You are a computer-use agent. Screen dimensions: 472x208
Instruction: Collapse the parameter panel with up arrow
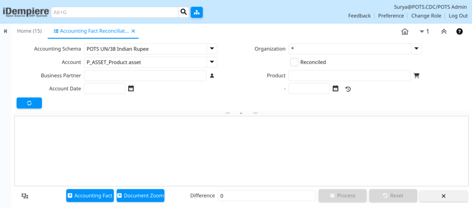(x=241, y=113)
